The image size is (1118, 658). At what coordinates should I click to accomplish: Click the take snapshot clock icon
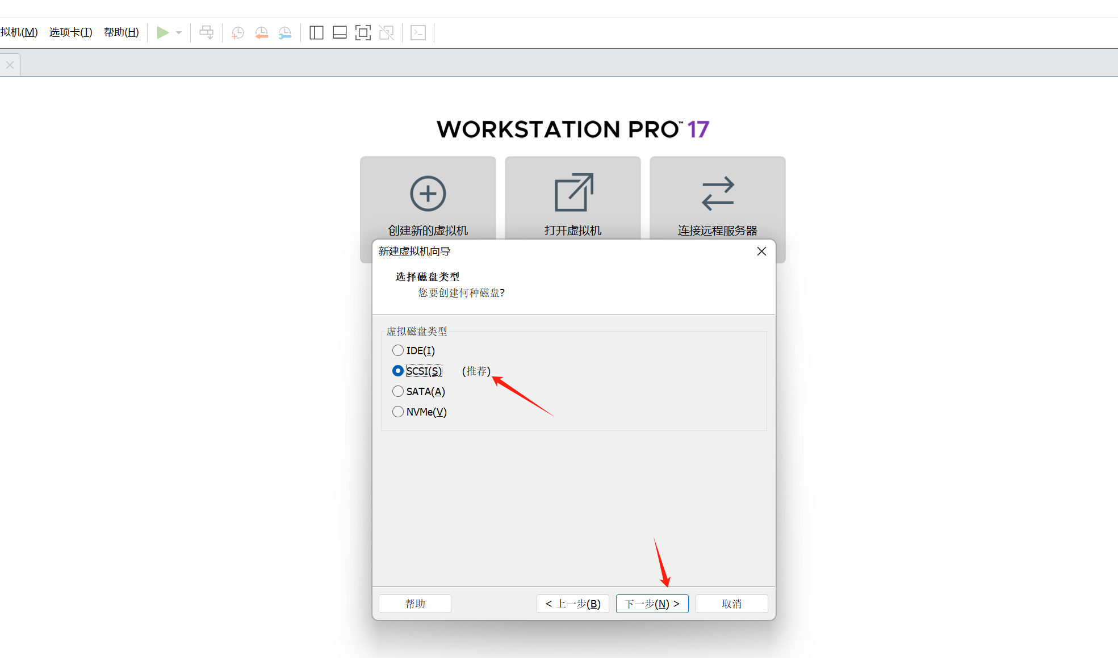coord(238,33)
